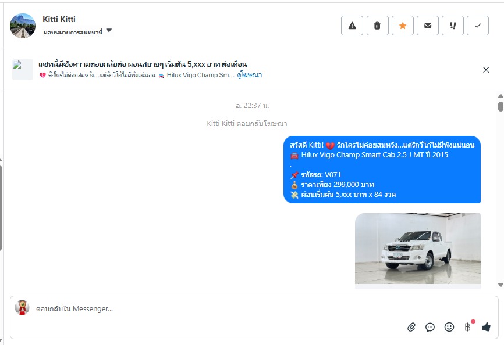Click the chat scrollbar down arrow
The width and height of the screenshot is (504, 345).
(x=501, y=285)
